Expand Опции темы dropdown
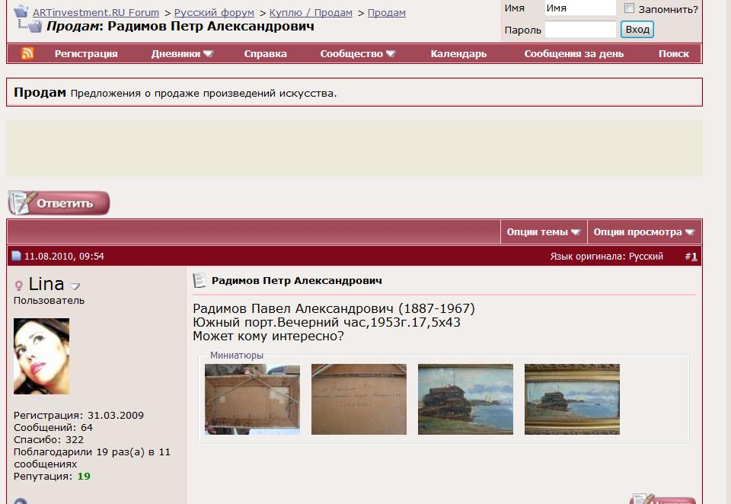 (544, 232)
